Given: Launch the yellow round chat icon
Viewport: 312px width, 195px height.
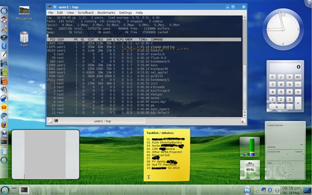Looking at the screenshot, I should 4,107.
